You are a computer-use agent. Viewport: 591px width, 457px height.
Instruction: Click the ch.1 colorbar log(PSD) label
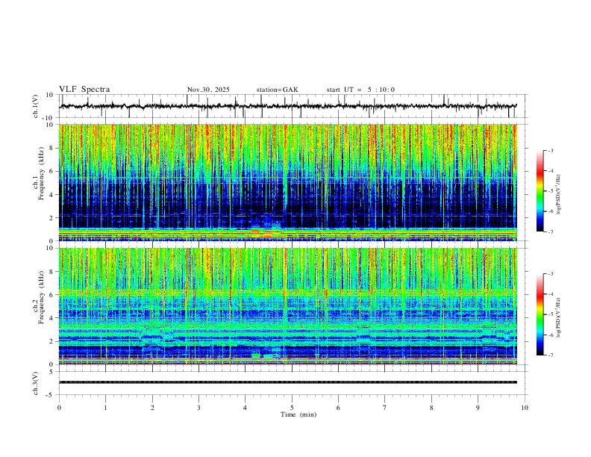tap(559, 195)
